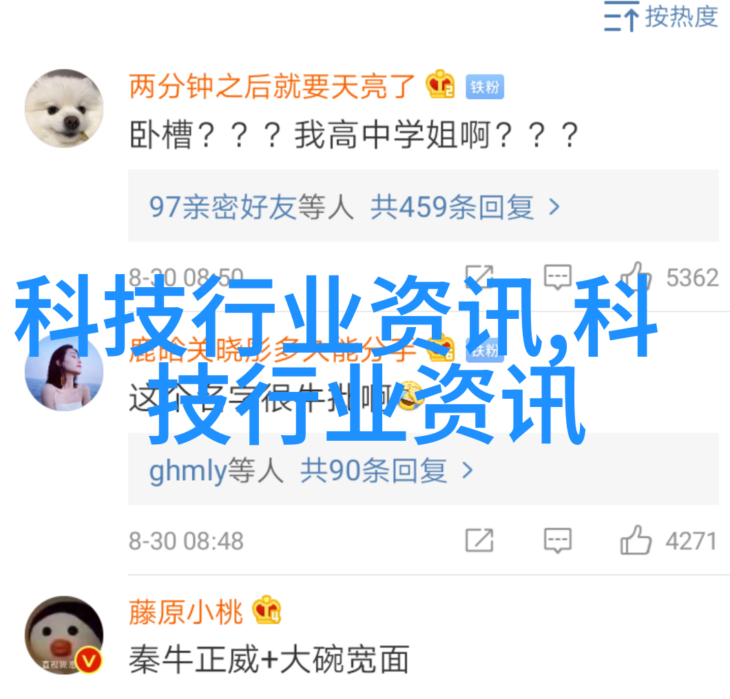Image resolution: width=730 pixels, height=699 pixels.
Task: Open ghmly user link in replies
Action: click(x=187, y=471)
